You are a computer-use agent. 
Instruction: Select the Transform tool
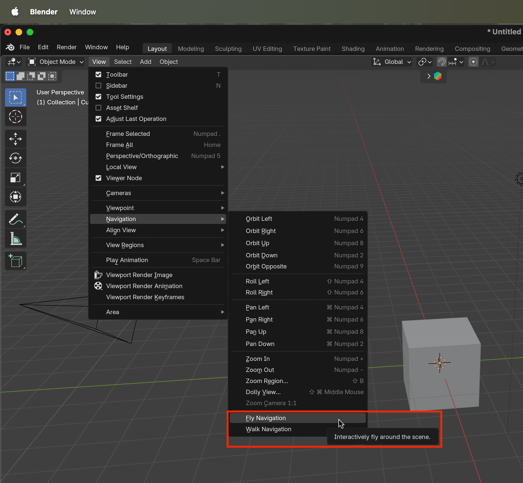point(16,197)
